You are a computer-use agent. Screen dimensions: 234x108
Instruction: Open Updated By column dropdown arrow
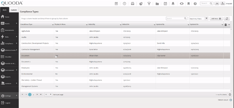click(188, 25)
